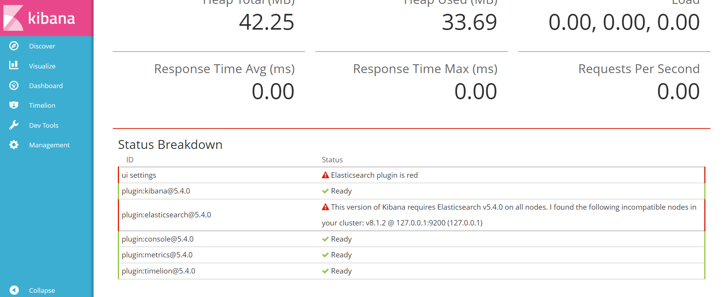Click the Status Breakdown heading
Image resolution: width=727 pixels, height=297 pixels.
[x=170, y=145]
